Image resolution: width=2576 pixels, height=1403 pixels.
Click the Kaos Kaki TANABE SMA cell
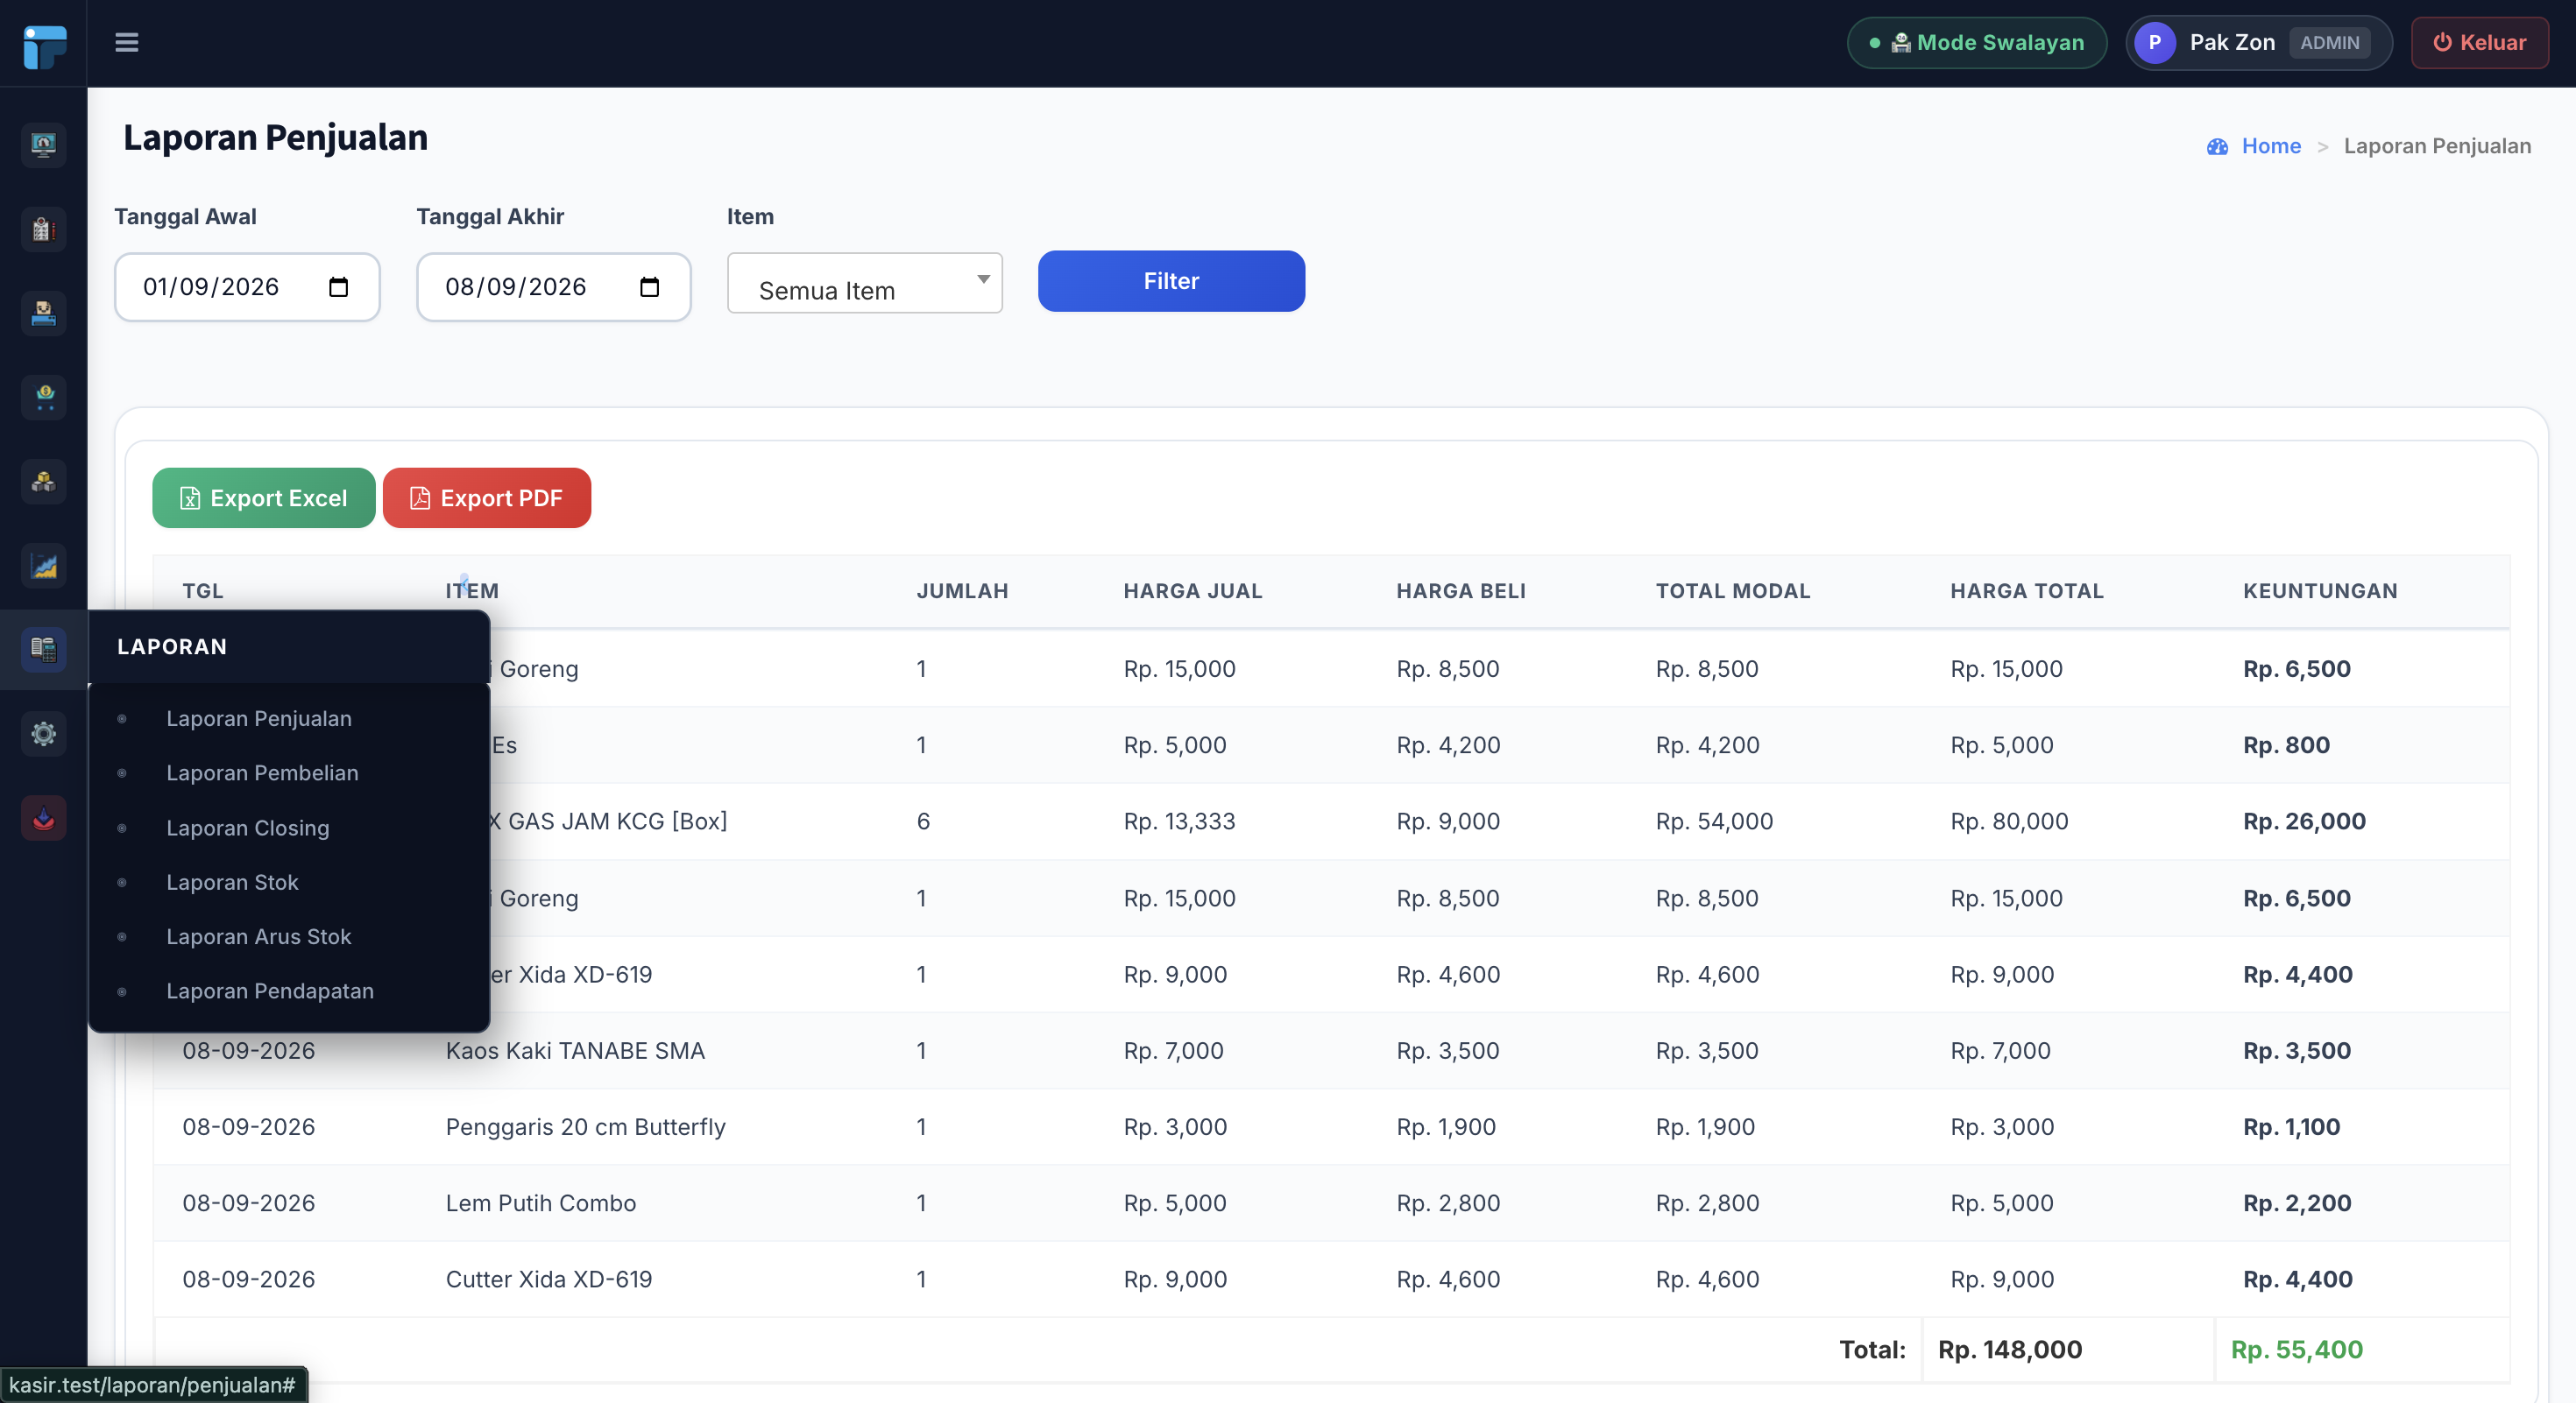pos(575,1050)
